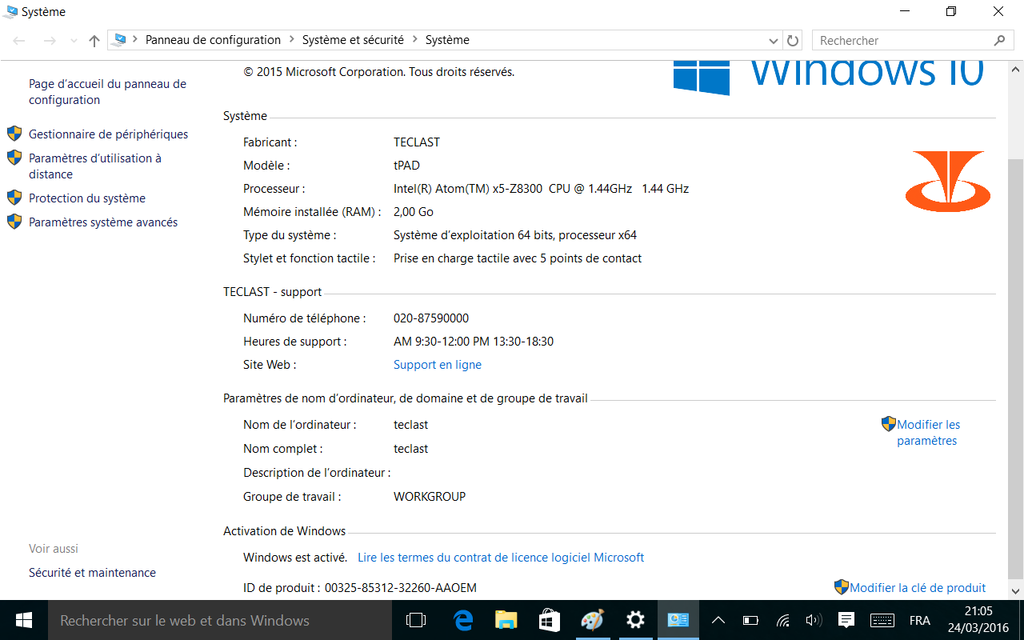The height and width of the screenshot is (640, 1024).
Task: Open Task View on the taskbar
Action: pyautogui.click(x=416, y=620)
